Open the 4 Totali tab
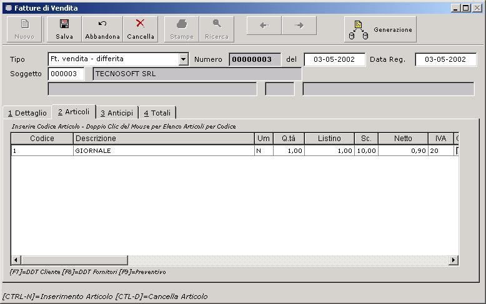The image size is (486, 304). tap(157, 113)
